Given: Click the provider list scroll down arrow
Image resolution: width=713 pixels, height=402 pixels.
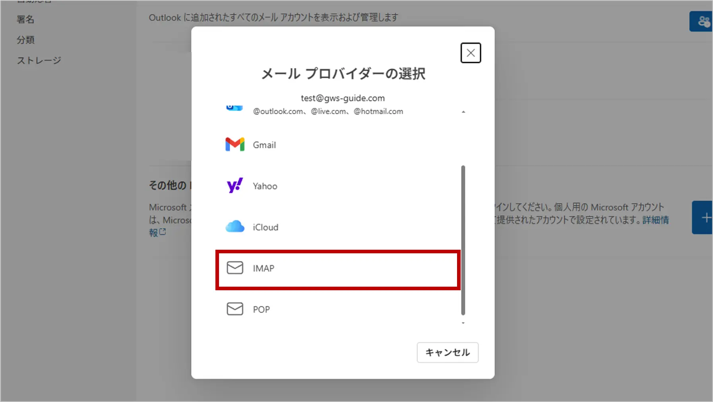Looking at the screenshot, I should pyautogui.click(x=463, y=323).
